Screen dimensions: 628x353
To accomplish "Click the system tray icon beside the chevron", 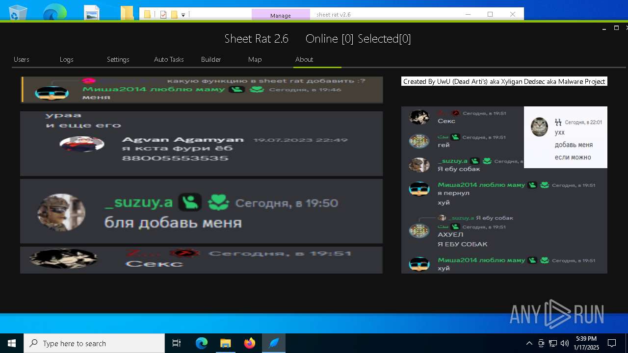I will pos(541,343).
